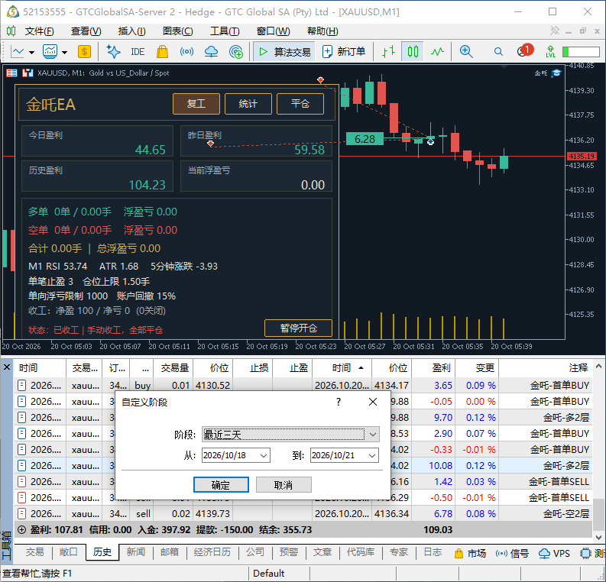Screen dimensions: 606x582
Task: Click the 注释 column header
Action: 545,367
